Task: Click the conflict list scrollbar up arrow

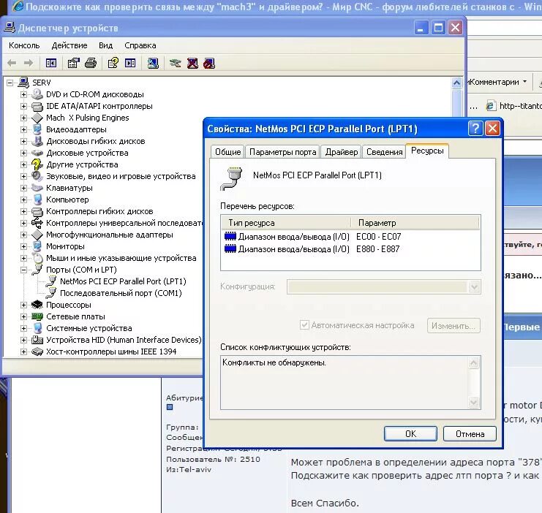Action: [x=473, y=362]
